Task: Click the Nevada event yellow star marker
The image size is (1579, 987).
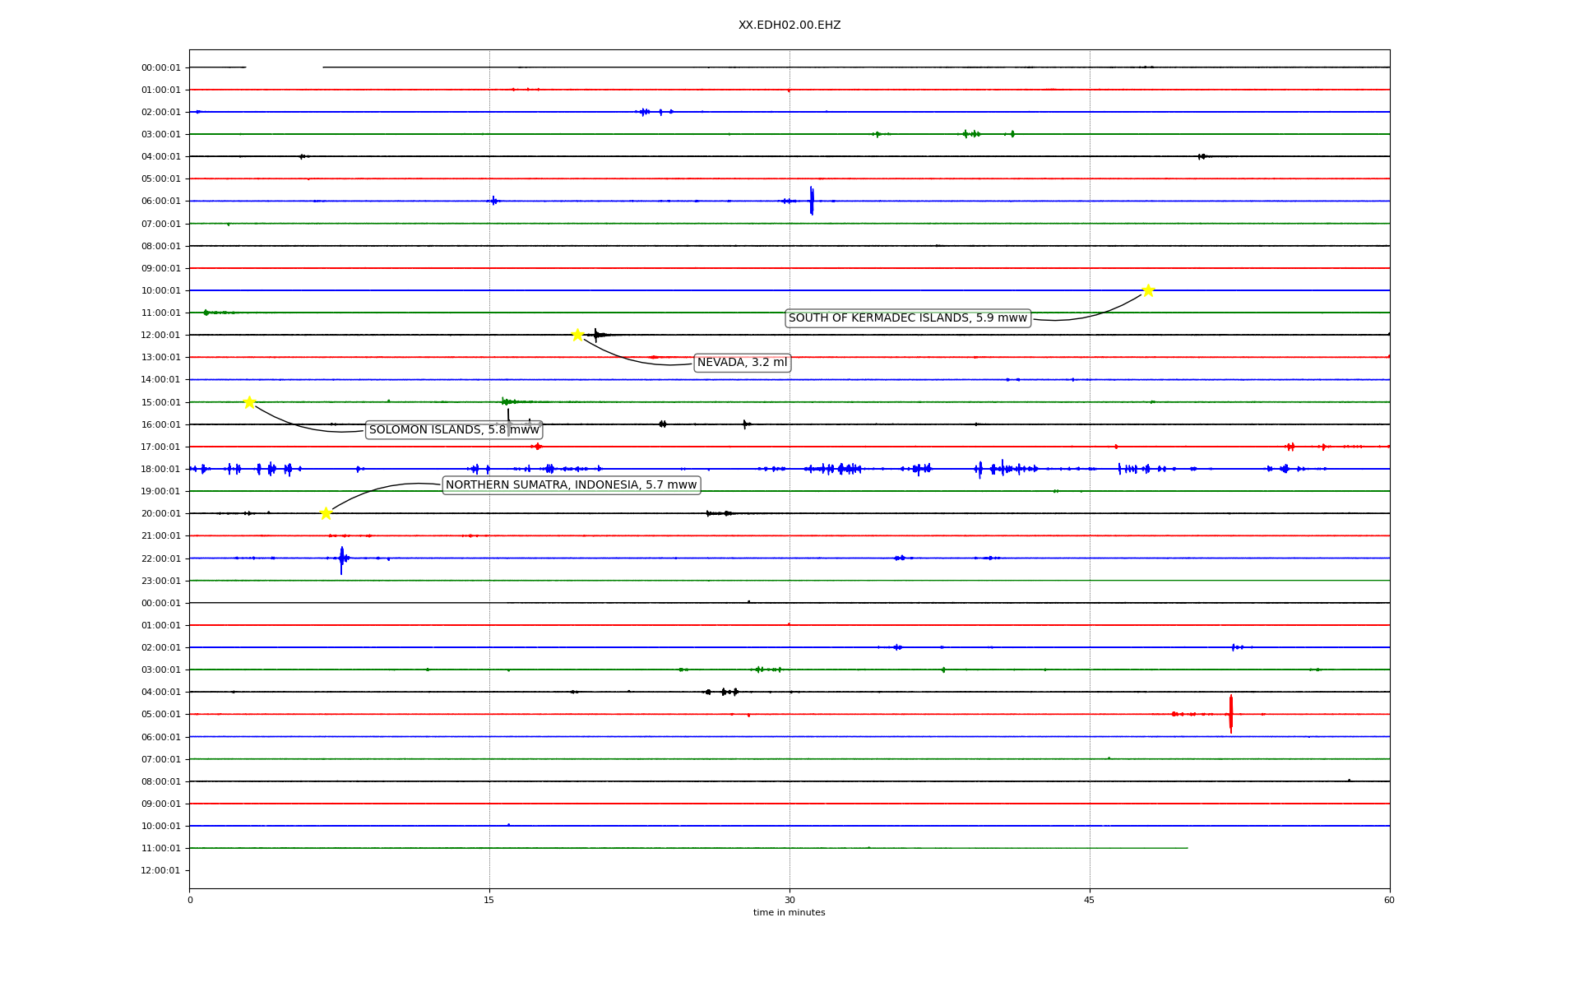Action: pyautogui.click(x=577, y=335)
